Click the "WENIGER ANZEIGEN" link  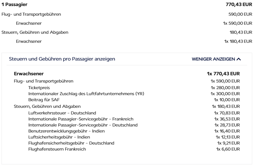click(x=213, y=59)
